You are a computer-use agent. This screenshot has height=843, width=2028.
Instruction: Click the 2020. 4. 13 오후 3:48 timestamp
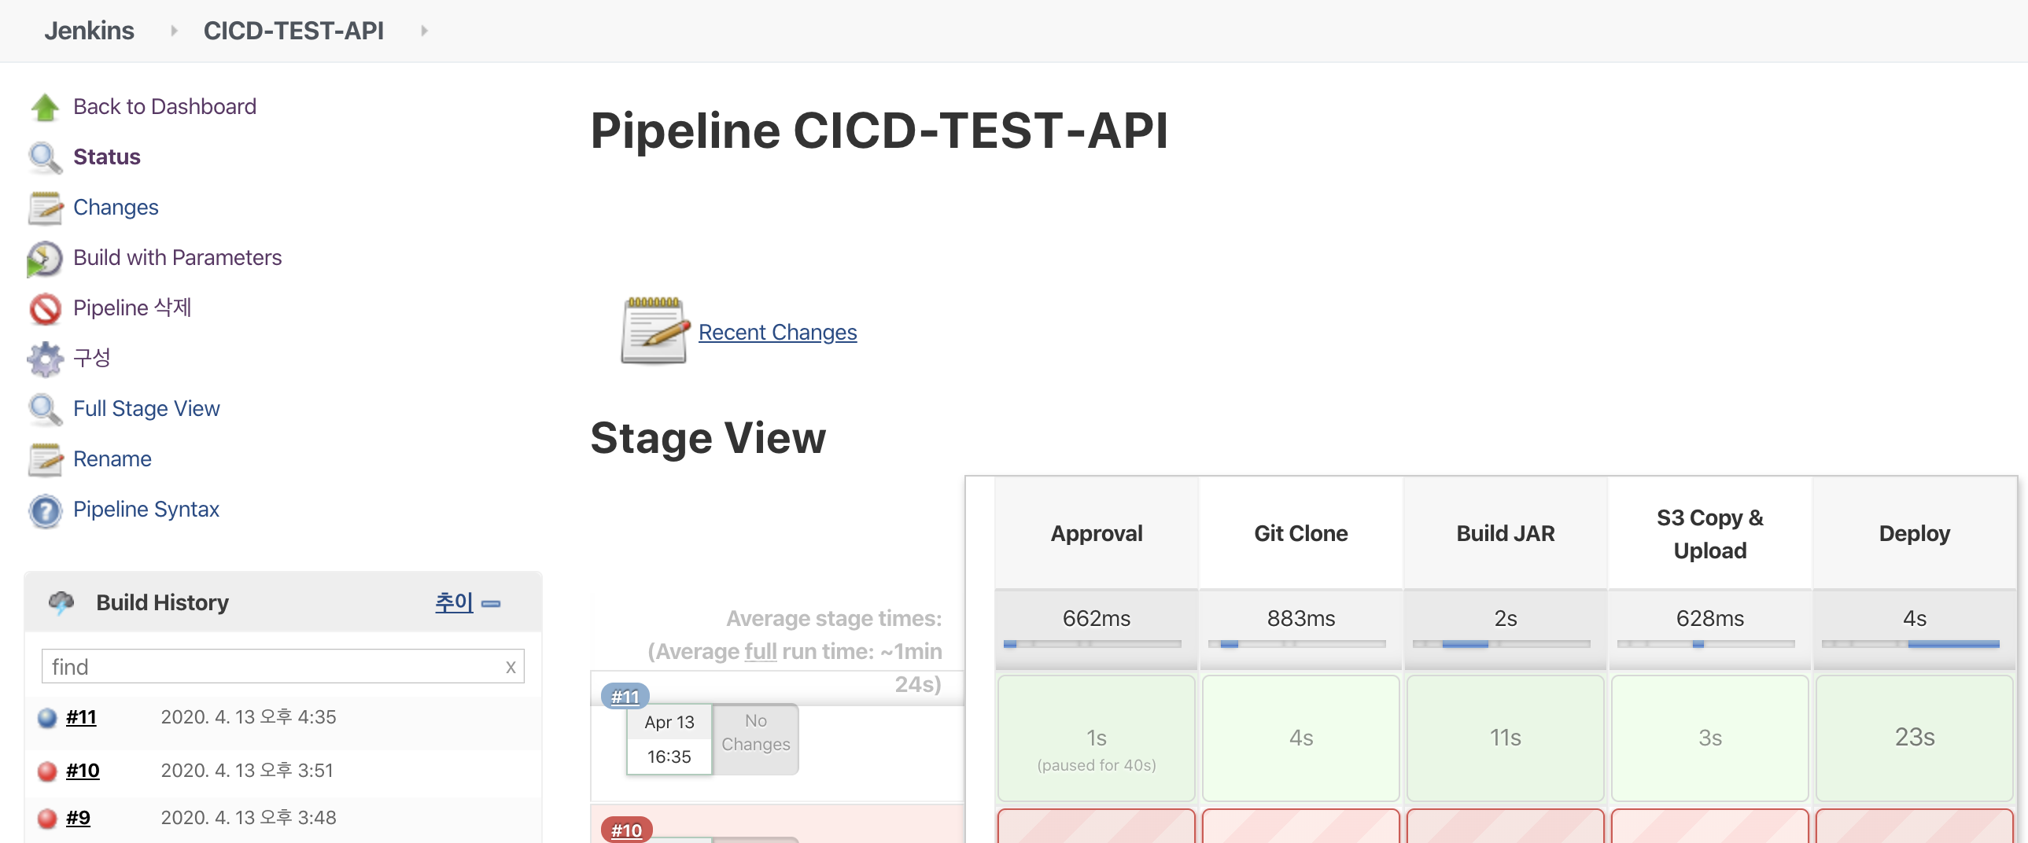pos(249,818)
